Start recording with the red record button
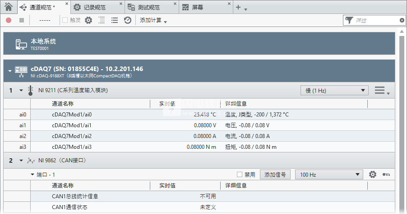This screenshot has width=407, height=214. (9, 20)
